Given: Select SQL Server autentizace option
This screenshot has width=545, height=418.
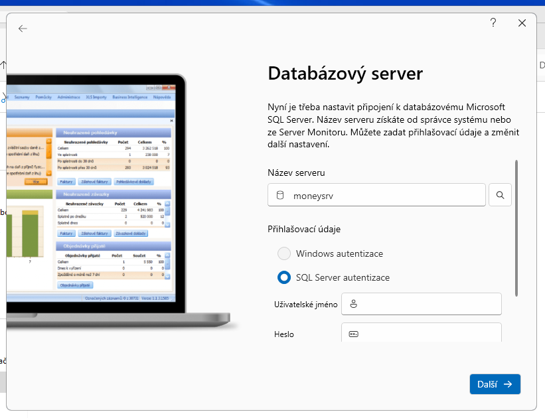Looking at the screenshot, I should [284, 277].
